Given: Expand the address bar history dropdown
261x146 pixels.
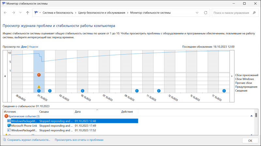Looking at the screenshot, I should (197, 13).
